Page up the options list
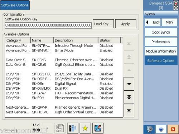 tap(129, 57)
